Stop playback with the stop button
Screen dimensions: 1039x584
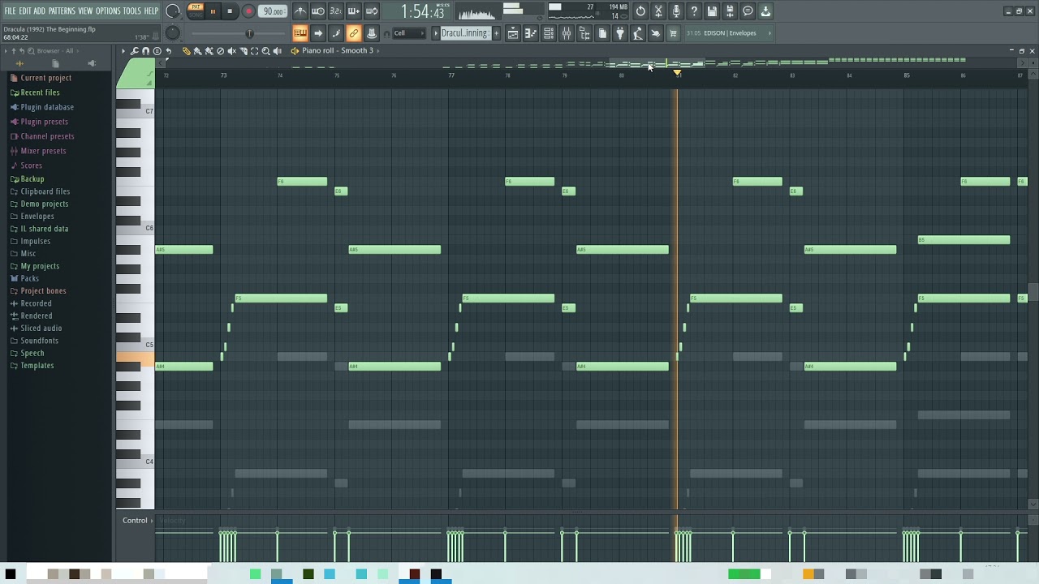coord(230,11)
